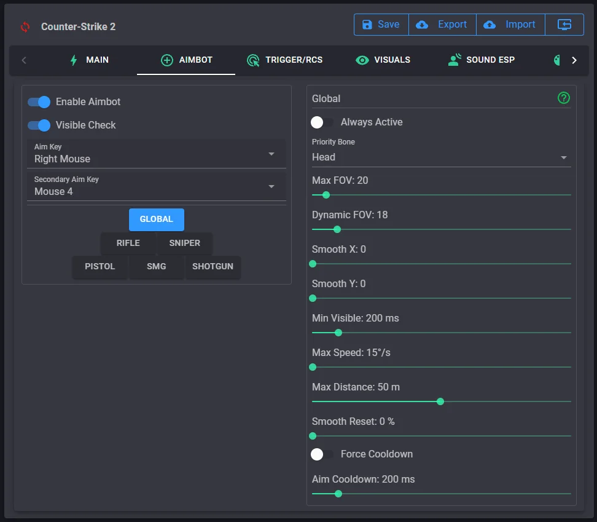The width and height of the screenshot is (597, 522).
Task: Select the AIMBOT tab
Action: click(186, 60)
